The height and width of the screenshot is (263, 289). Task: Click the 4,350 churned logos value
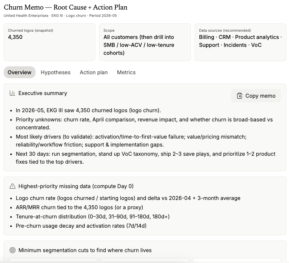(15, 37)
